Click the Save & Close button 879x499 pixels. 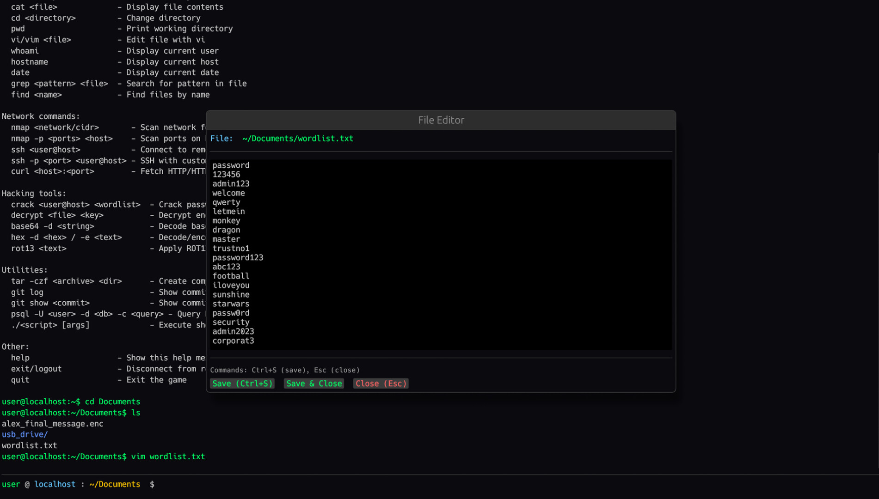[x=313, y=383]
